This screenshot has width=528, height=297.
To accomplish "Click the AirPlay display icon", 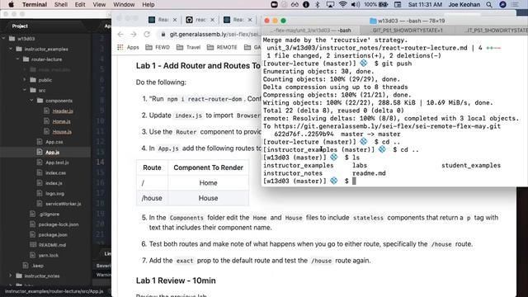I will tap(330, 4).
